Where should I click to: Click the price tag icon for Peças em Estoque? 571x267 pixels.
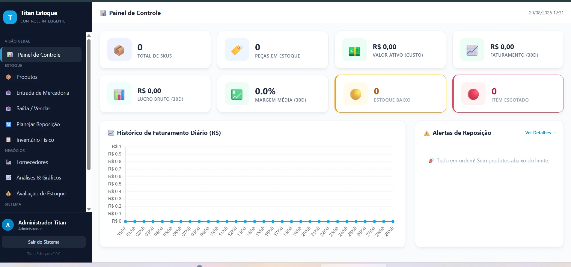(x=237, y=50)
